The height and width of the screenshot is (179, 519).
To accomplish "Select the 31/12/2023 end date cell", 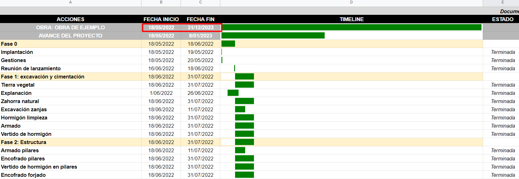I will 200,27.
